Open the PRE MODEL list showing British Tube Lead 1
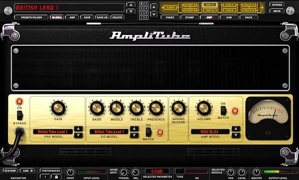The width and height of the screenshot is (299, 180). 53,132
